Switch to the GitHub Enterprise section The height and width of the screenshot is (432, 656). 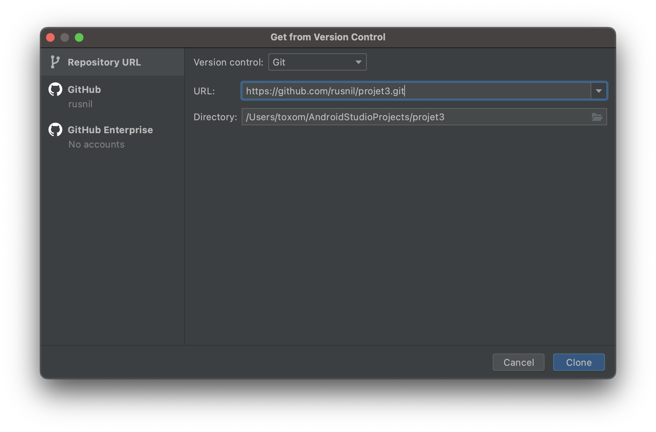(112, 136)
